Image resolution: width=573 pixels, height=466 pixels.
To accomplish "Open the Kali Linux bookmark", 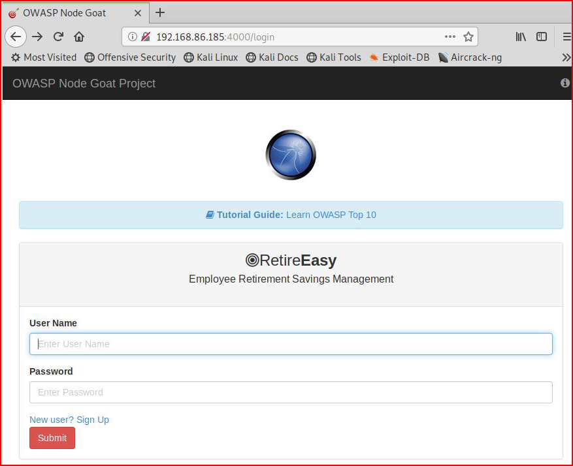I will (211, 57).
